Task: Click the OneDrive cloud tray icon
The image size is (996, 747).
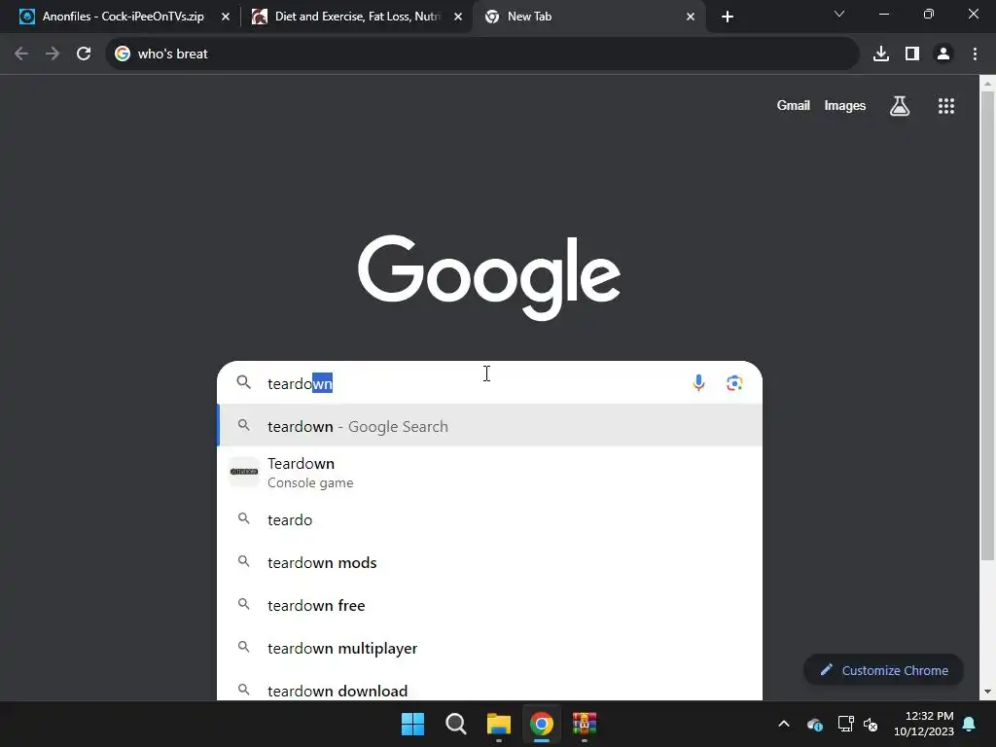Action: click(815, 724)
